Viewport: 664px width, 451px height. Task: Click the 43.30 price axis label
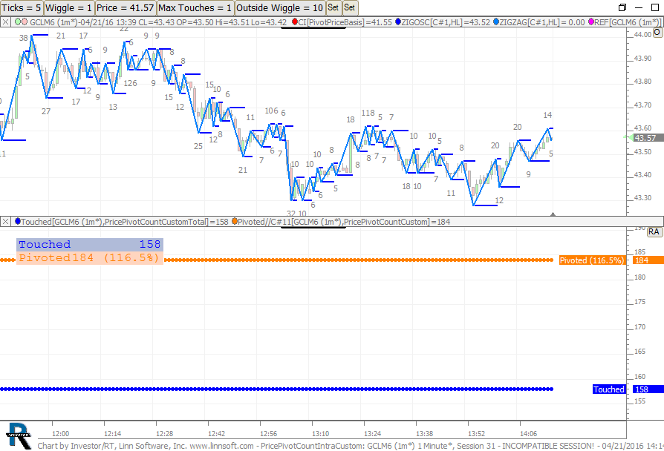coord(642,197)
